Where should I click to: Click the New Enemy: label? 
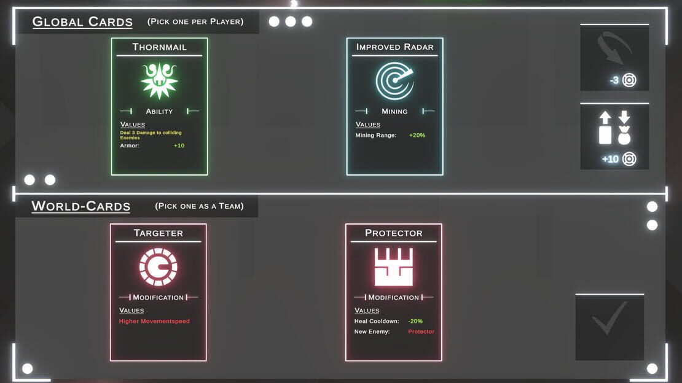[372, 331]
